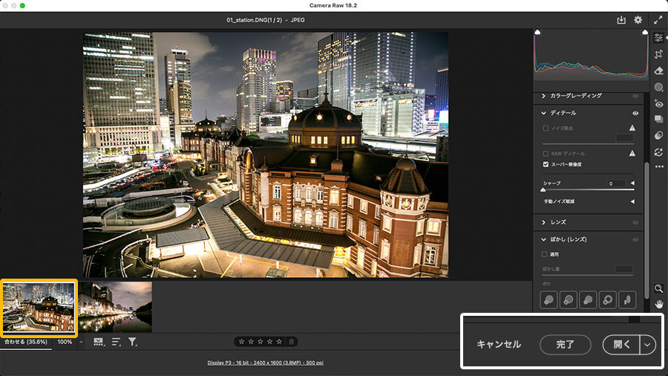The image size is (668, 376).
Task: Select the Crop tool
Action: click(x=658, y=54)
